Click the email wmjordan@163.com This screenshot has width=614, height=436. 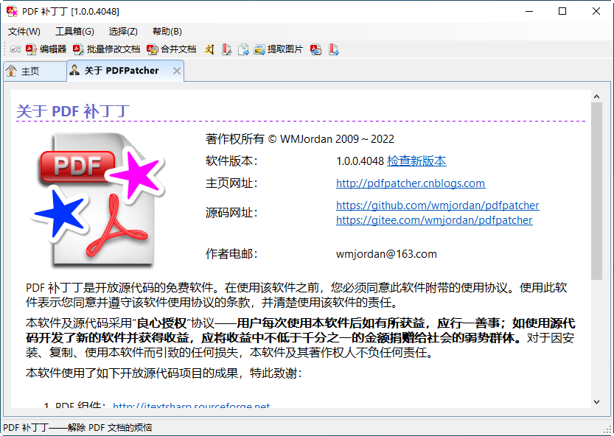pyautogui.click(x=386, y=254)
